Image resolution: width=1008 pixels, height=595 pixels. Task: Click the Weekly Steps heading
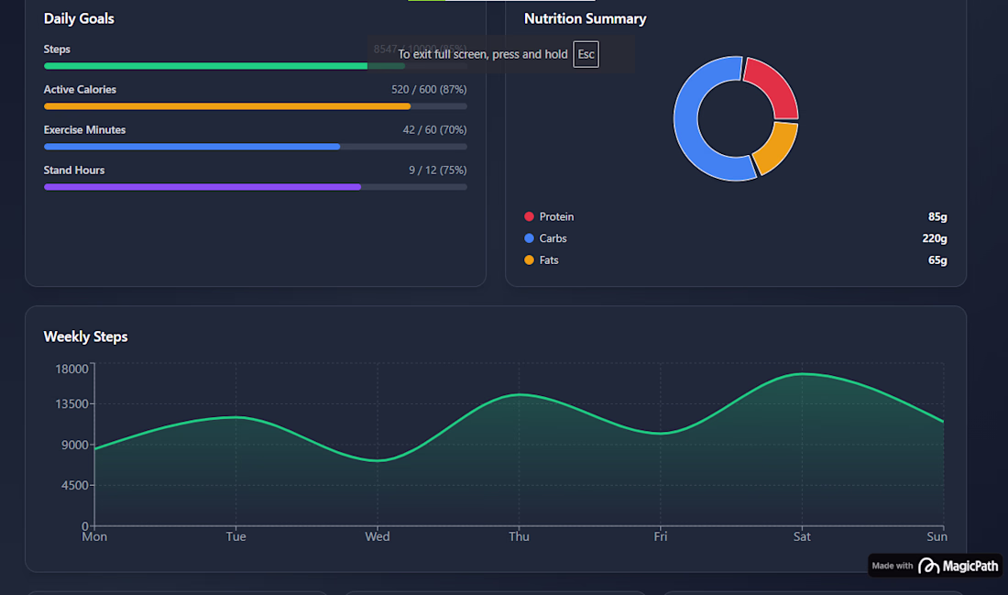[x=85, y=336]
